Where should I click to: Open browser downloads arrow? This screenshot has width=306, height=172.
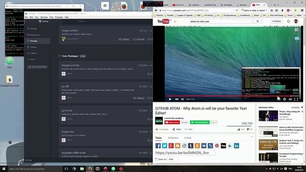pos(282,11)
